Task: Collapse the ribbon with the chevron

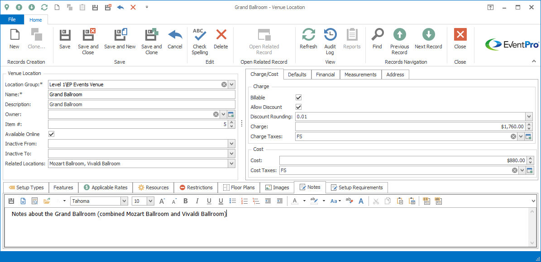Action: click(534, 61)
